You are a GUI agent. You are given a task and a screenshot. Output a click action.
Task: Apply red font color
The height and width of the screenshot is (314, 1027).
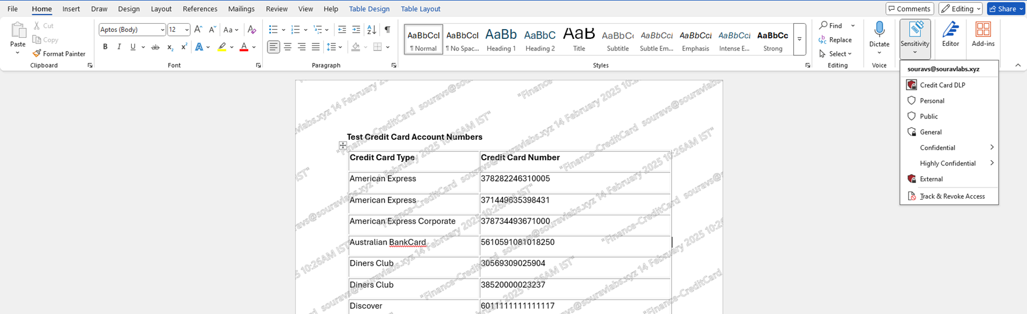[244, 47]
